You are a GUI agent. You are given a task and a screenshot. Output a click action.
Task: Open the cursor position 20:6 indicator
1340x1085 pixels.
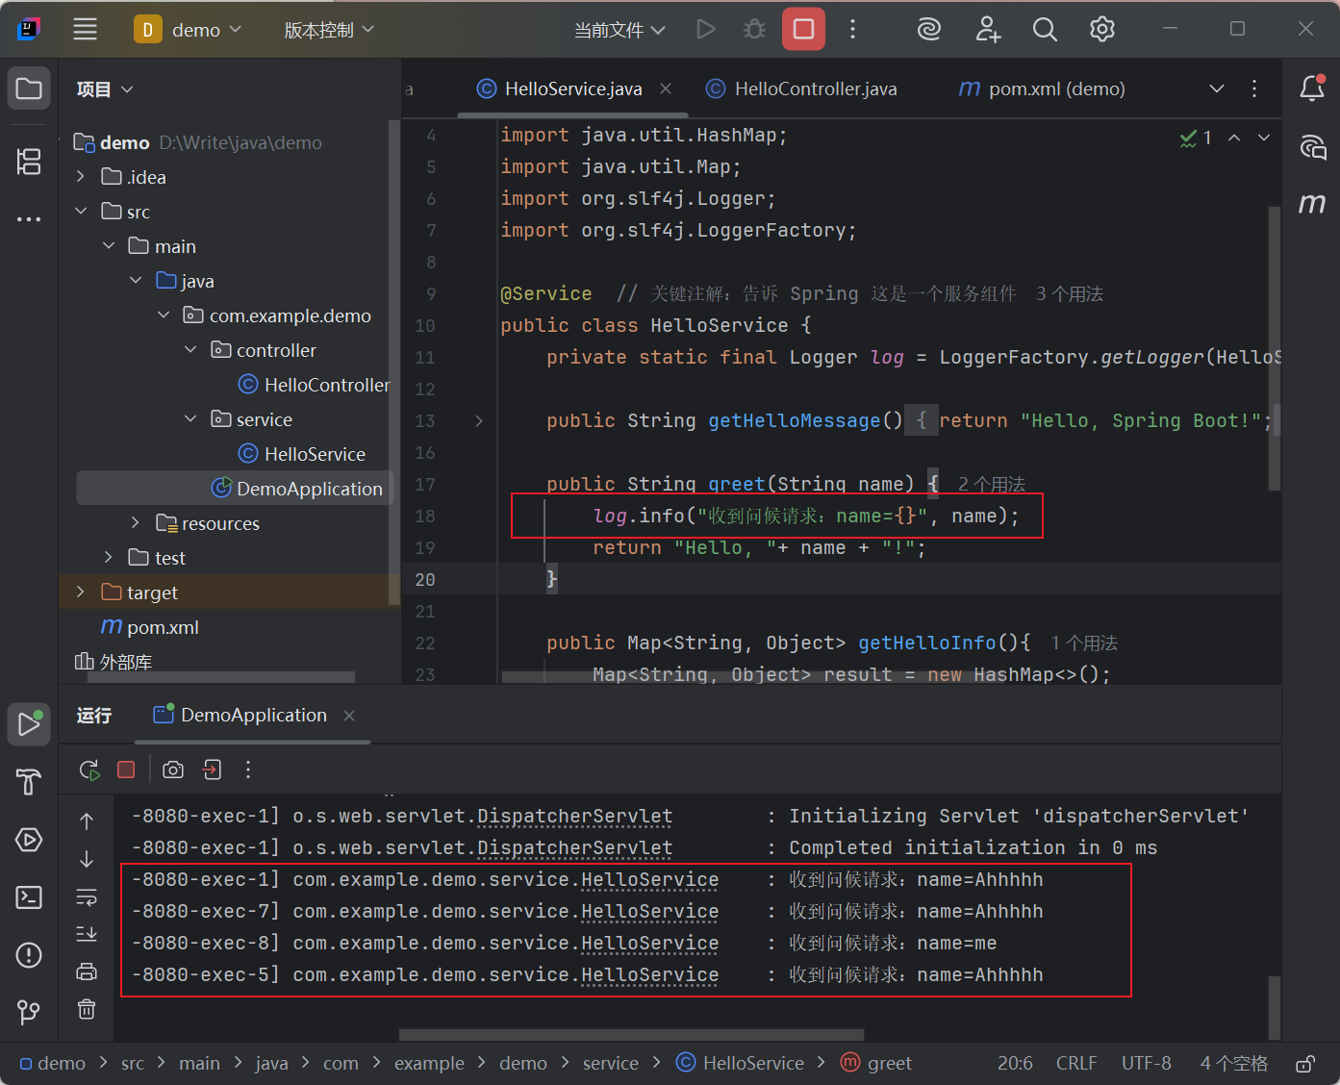1015,1063
